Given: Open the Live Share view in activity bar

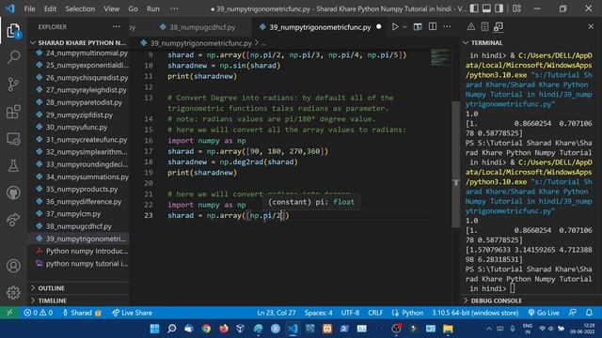Looking at the screenshot, I should click(13, 219).
